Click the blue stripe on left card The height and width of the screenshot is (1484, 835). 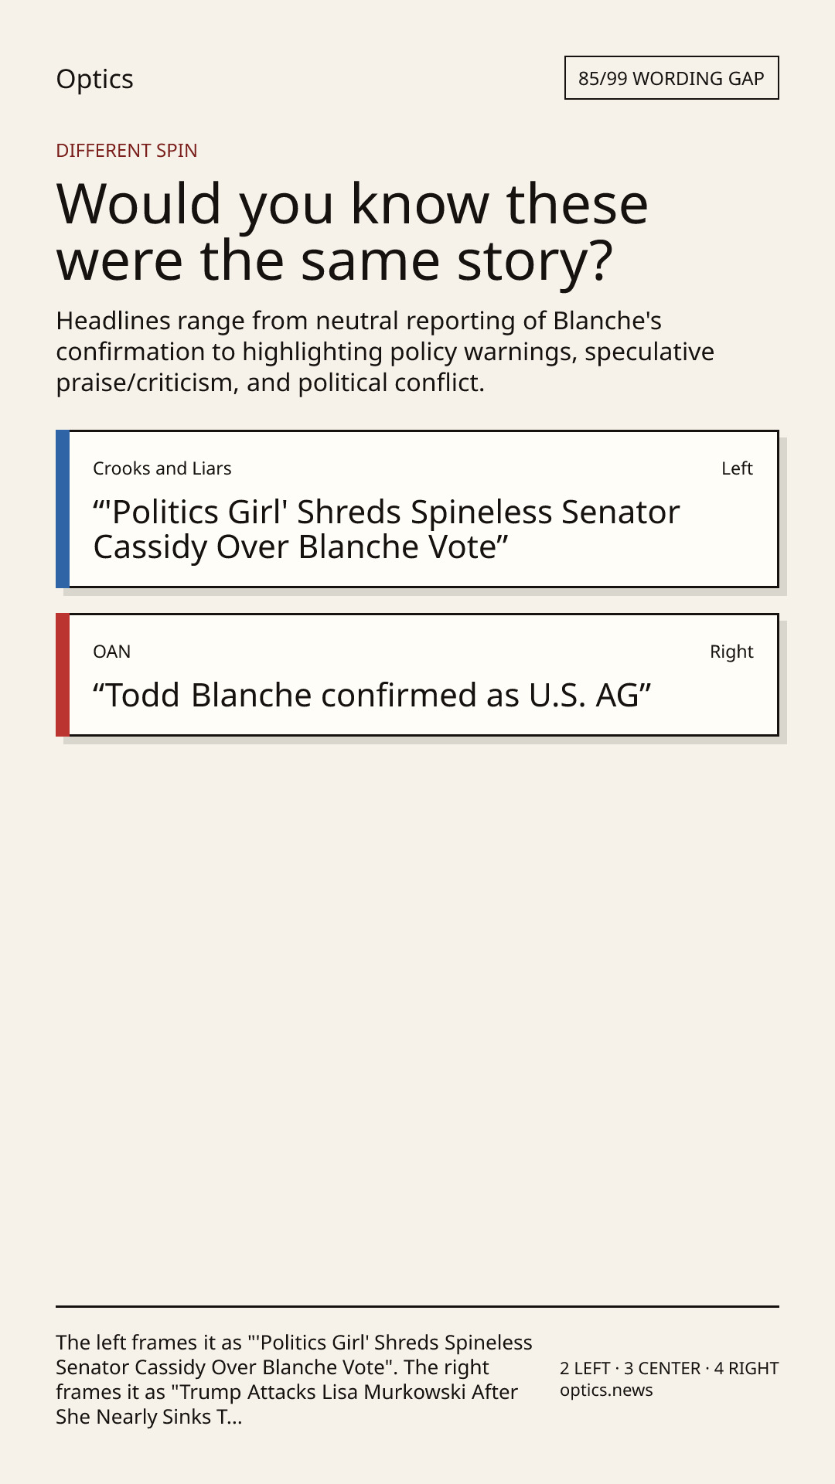[63, 509]
